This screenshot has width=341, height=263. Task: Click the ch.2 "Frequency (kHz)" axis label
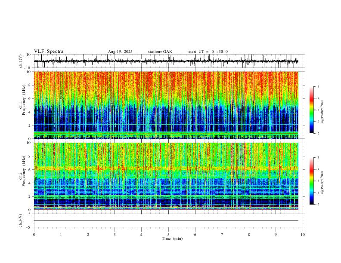click(24, 171)
